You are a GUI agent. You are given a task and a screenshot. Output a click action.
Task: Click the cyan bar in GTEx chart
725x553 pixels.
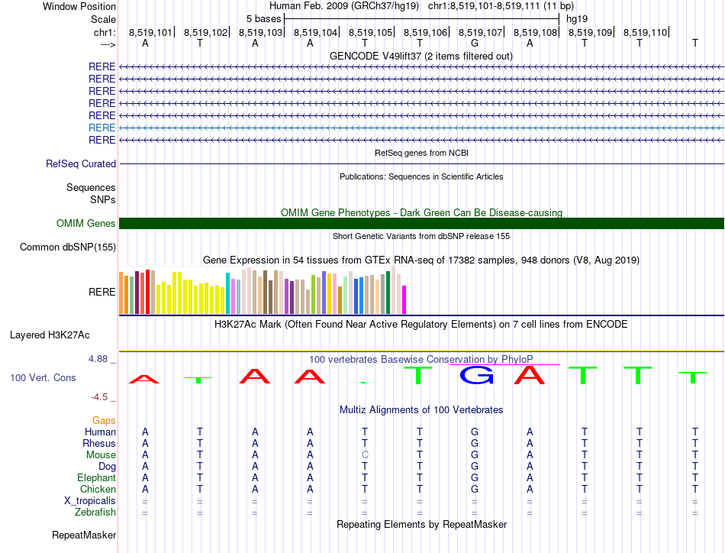point(227,293)
